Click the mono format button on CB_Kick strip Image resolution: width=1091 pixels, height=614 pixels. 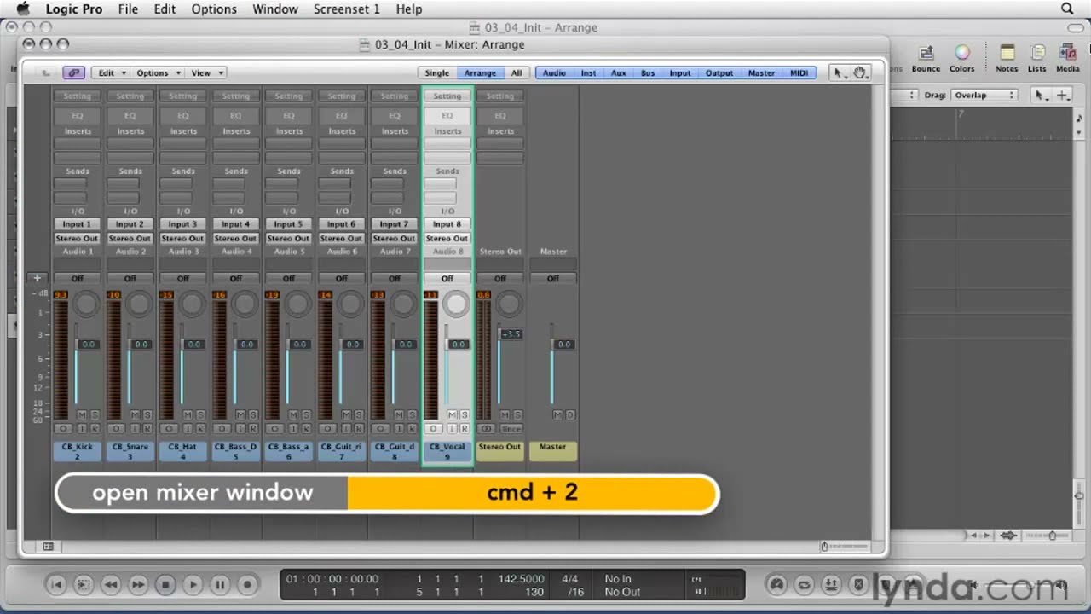pos(63,428)
